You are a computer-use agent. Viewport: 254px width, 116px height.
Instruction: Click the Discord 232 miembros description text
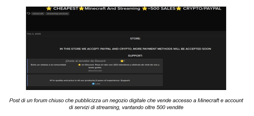pos(95,66)
